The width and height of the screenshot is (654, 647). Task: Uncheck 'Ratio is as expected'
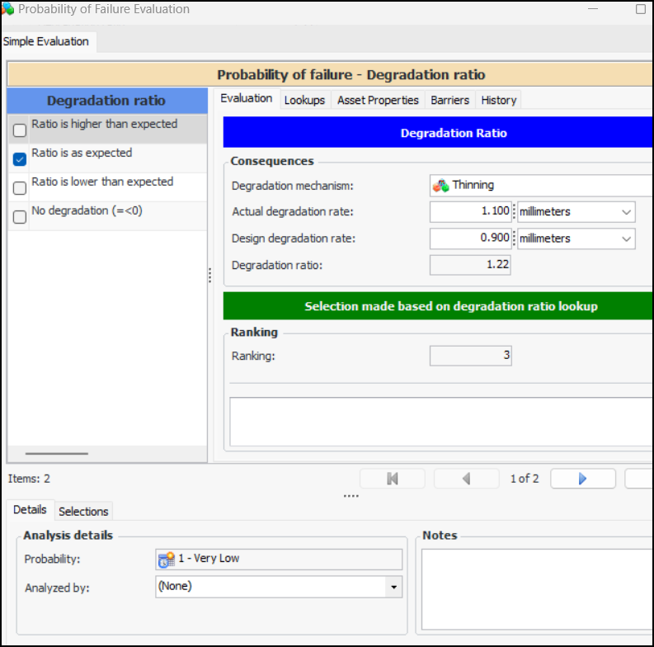20,159
